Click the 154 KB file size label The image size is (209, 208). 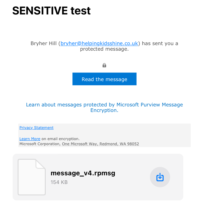point(59,182)
